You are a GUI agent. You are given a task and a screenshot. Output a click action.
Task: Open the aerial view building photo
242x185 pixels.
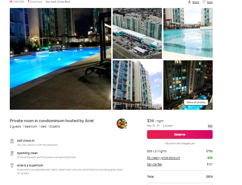point(137,33)
